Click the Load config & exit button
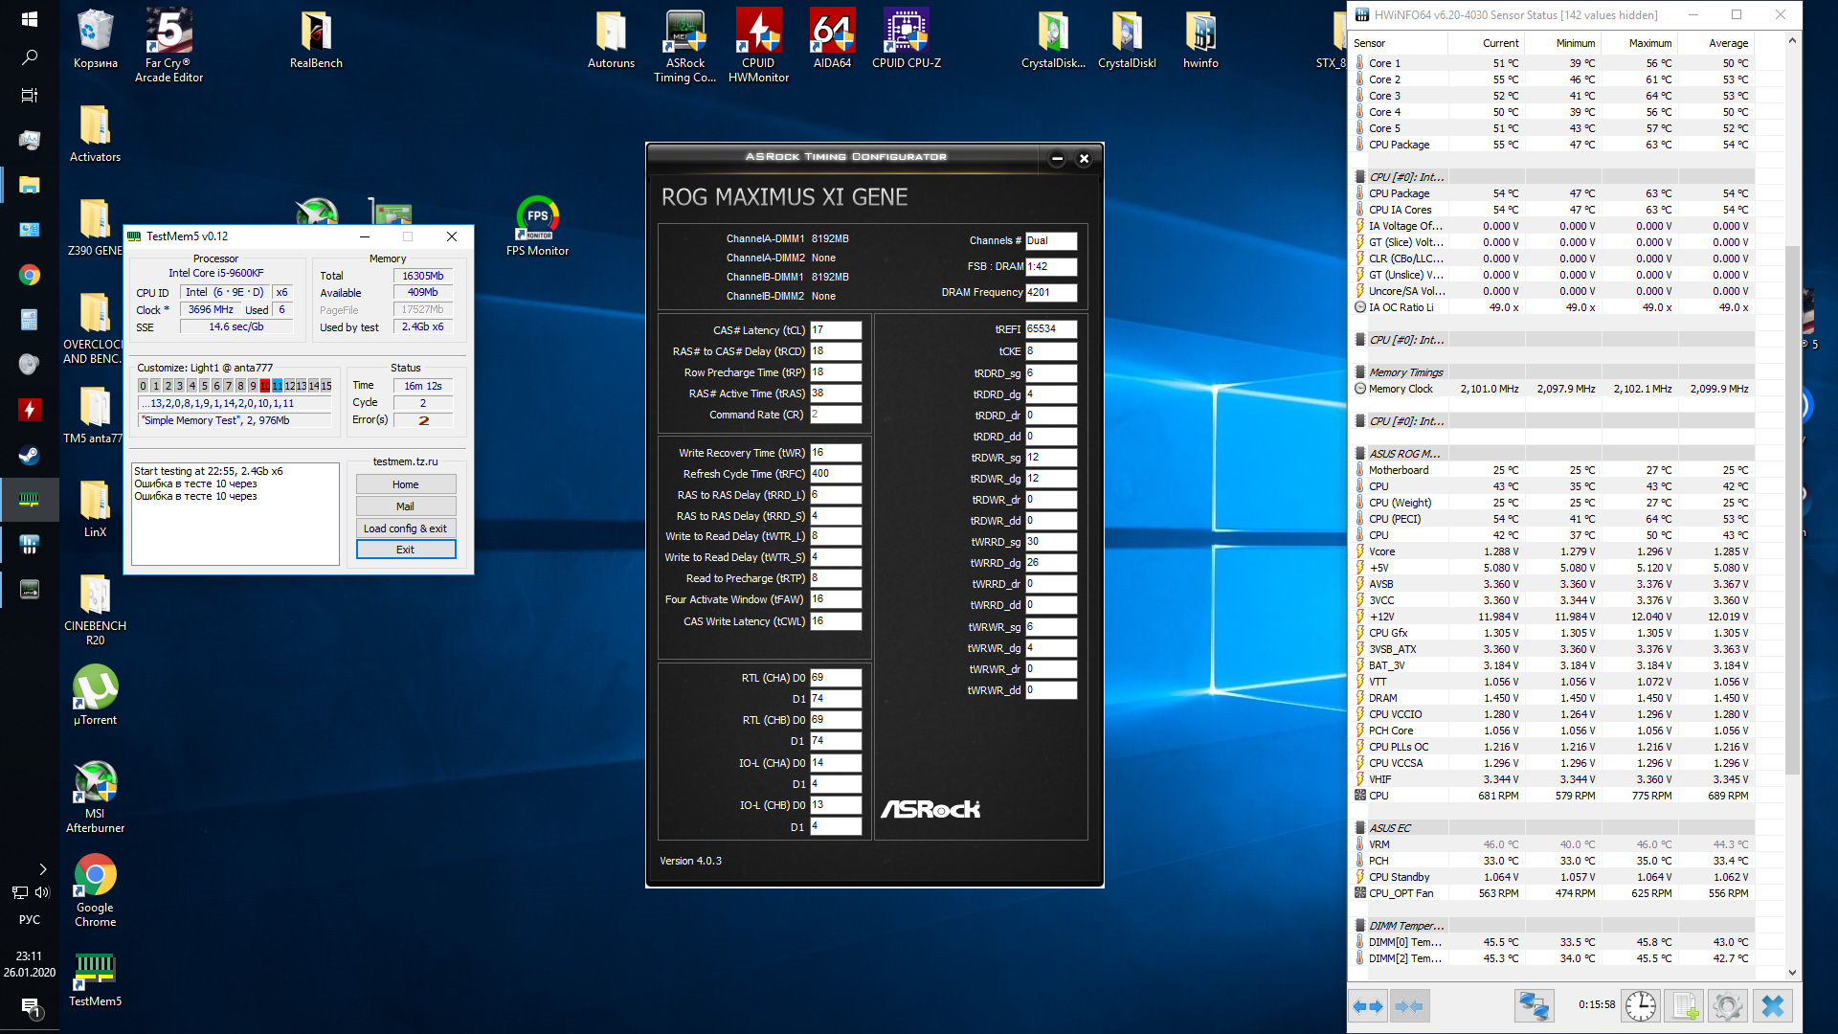Viewport: 1838px width, 1034px height. coord(405,528)
